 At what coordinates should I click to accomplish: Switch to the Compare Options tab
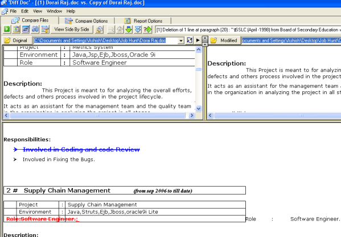point(87,21)
